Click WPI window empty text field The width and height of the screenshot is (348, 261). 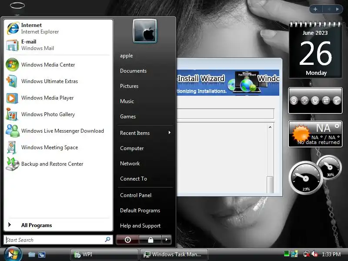(225, 114)
